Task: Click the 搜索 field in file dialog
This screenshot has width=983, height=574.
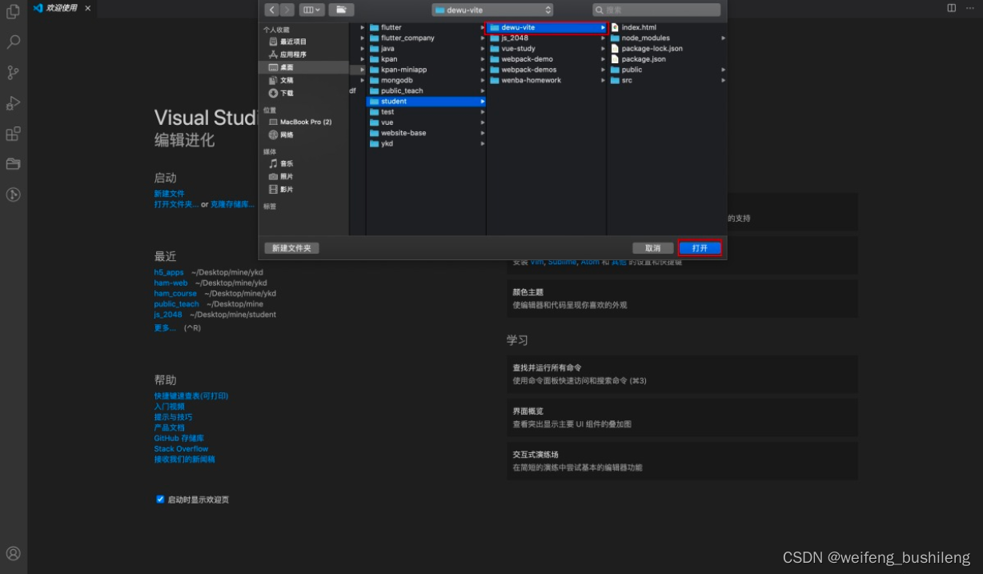Action: (x=656, y=10)
